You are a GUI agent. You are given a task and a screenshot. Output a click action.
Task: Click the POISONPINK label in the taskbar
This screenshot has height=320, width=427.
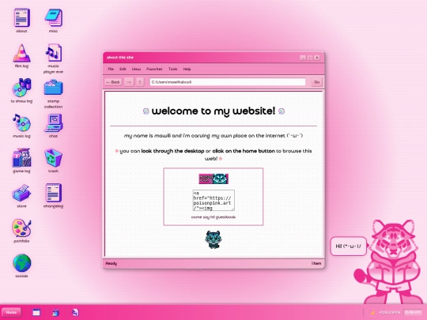(390, 312)
